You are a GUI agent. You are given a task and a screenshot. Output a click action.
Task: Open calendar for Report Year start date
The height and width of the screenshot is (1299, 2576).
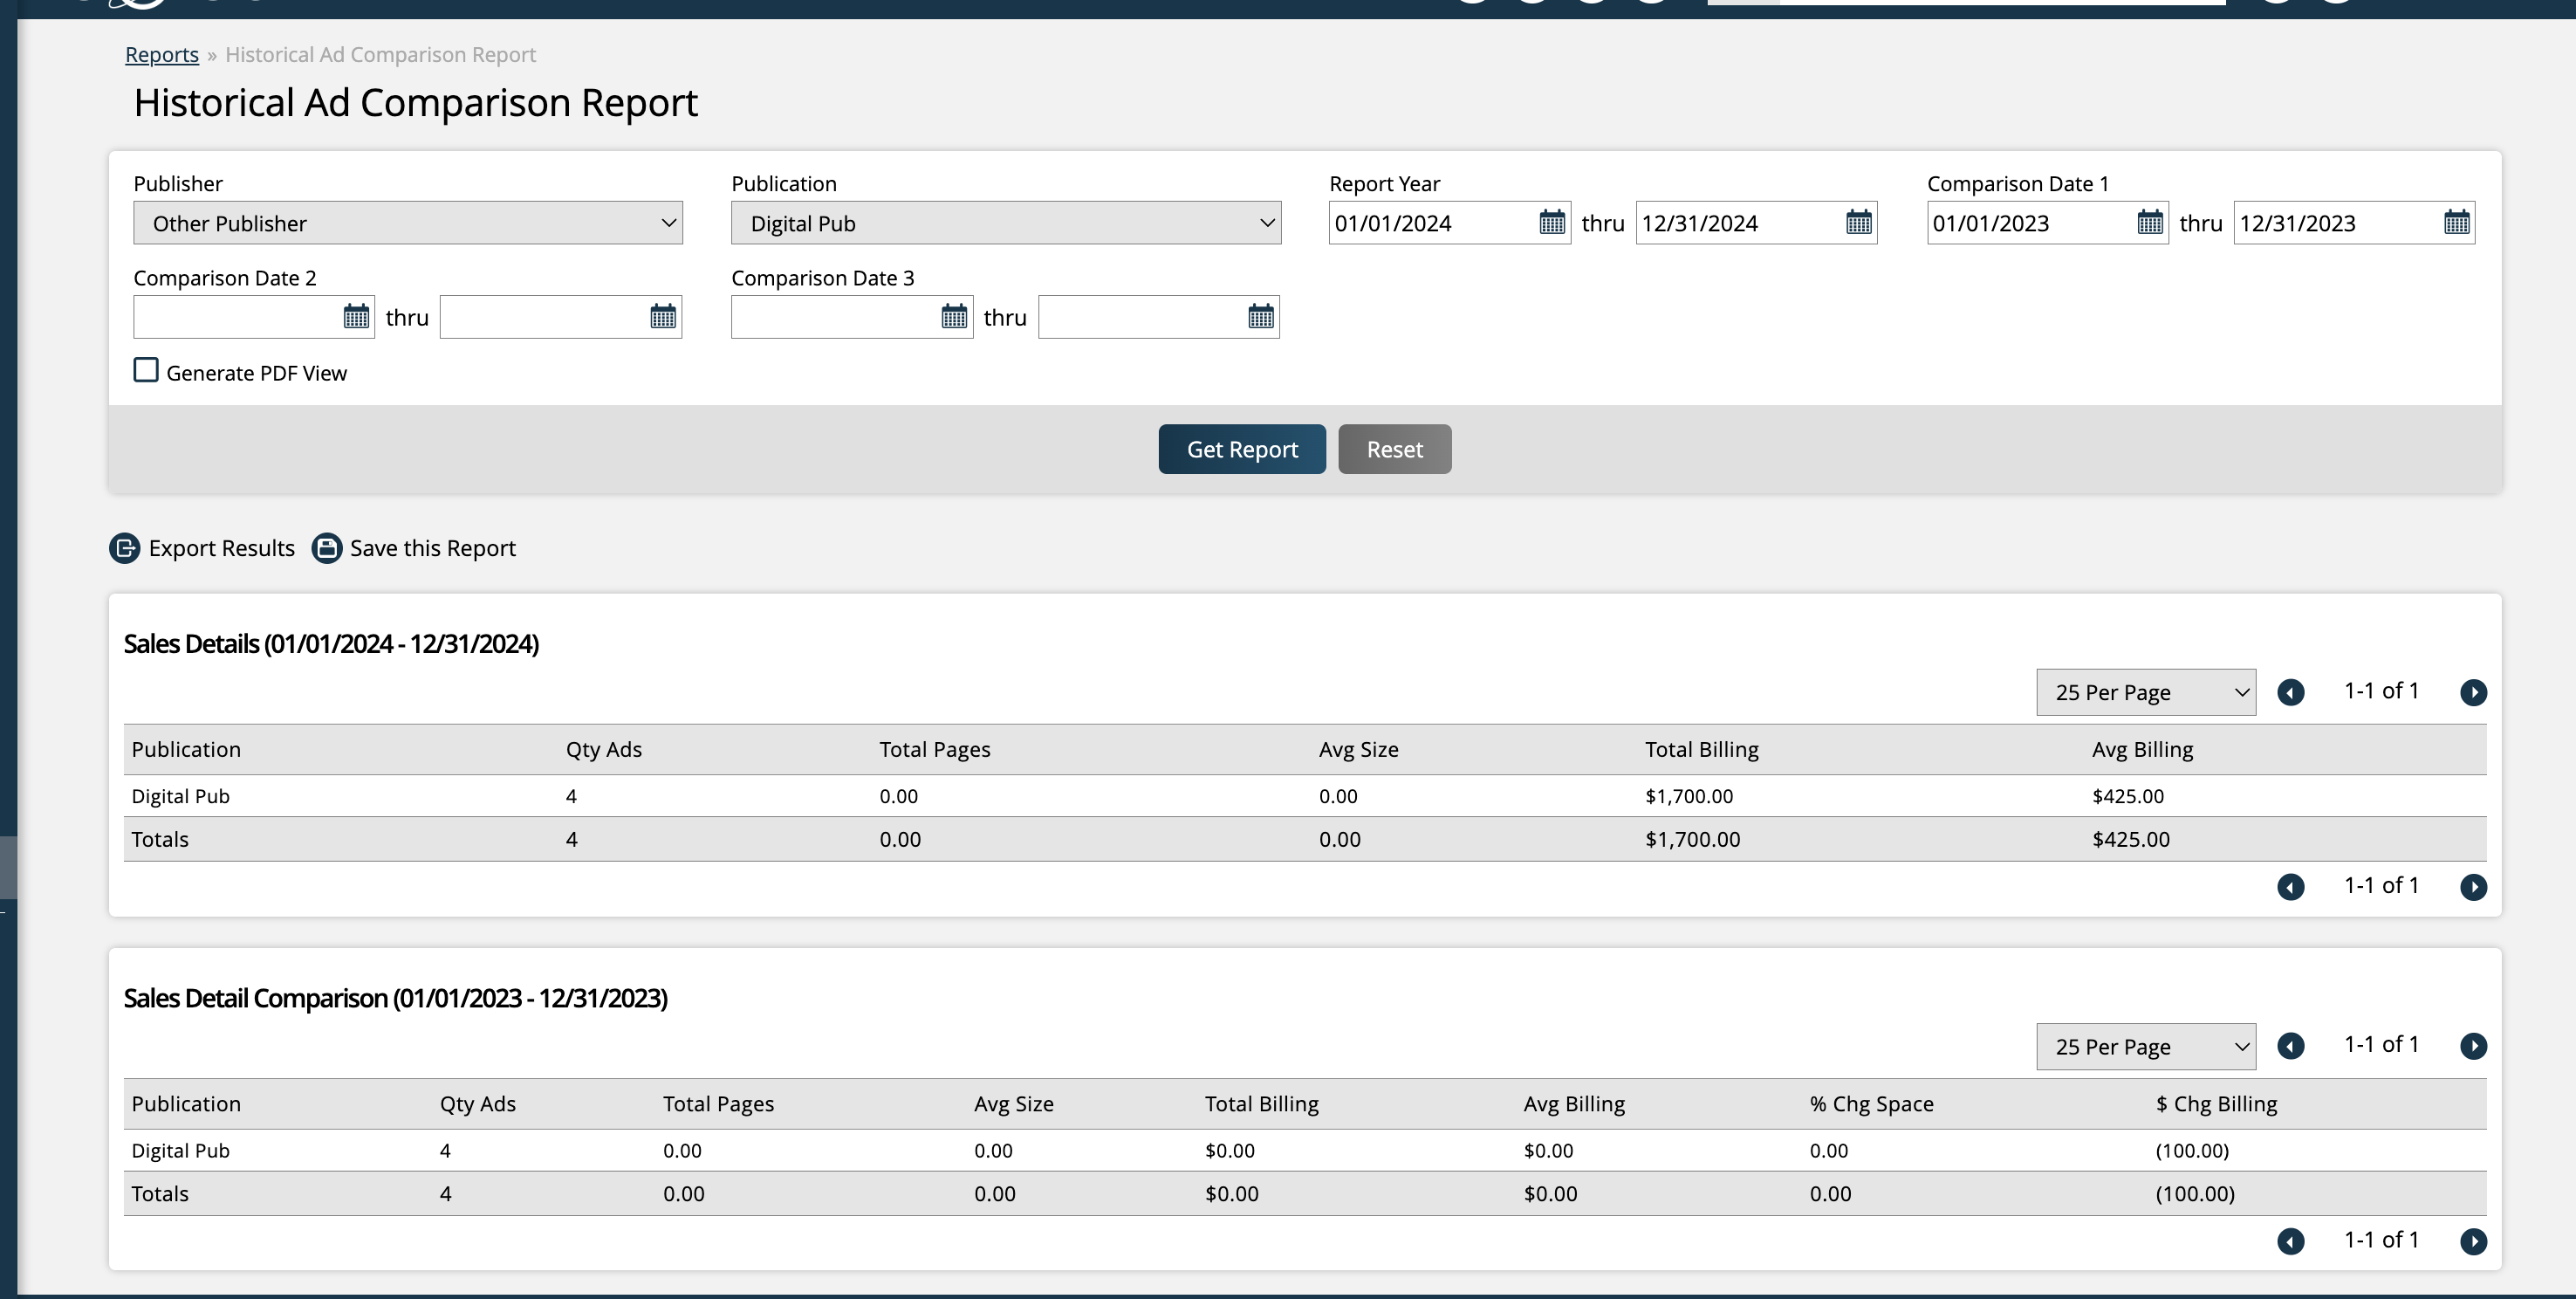(1551, 222)
